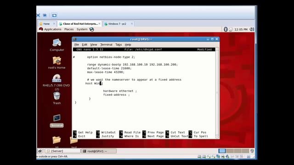The height and width of the screenshot is (165, 294).
Task: Select the test folder on the desktop
Action: (74, 142)
